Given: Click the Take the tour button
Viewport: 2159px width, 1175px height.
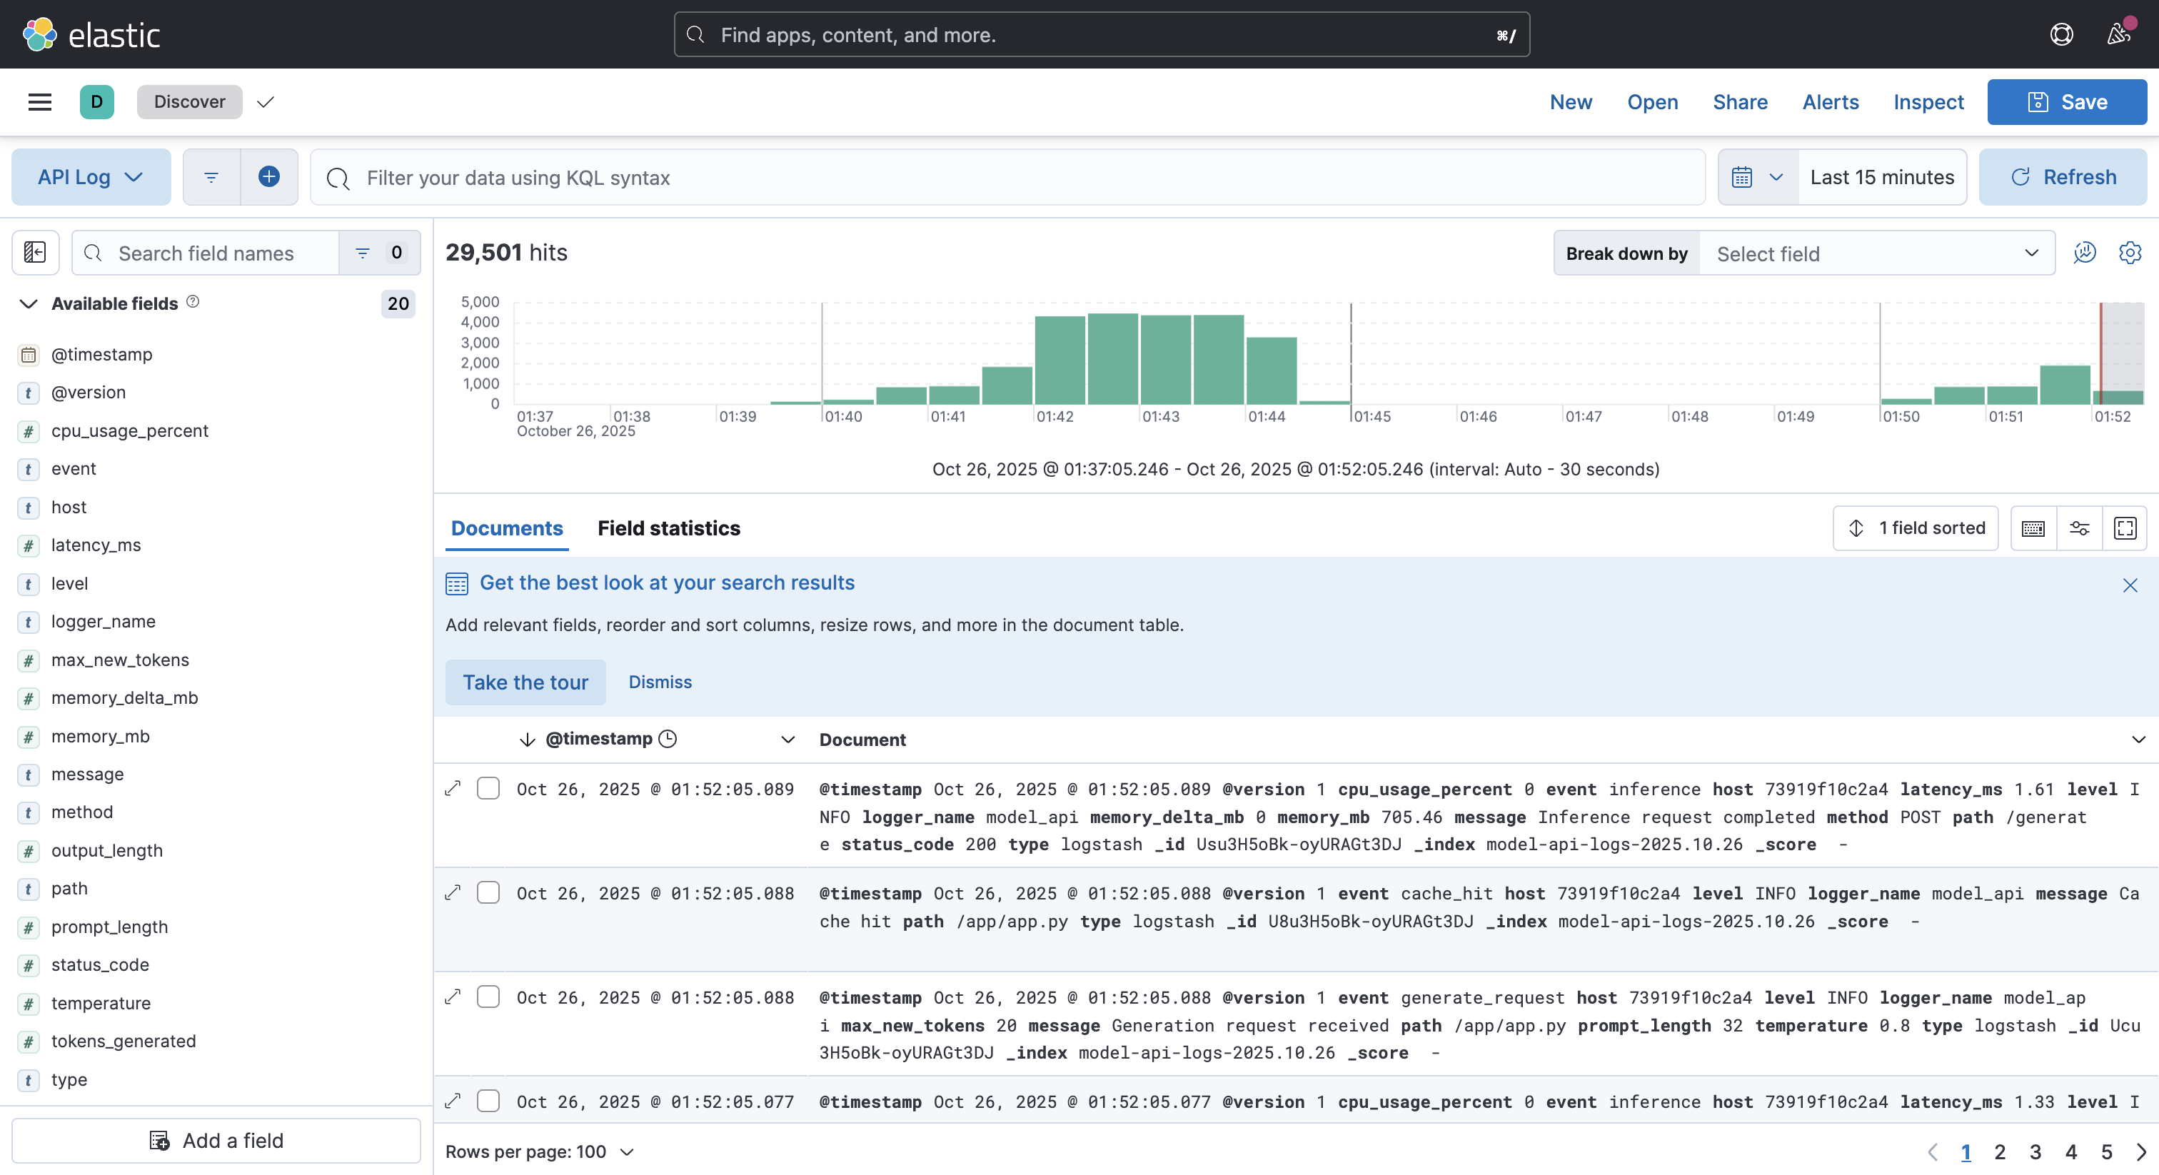Looking at the screenshot, I should click(525, 682).
